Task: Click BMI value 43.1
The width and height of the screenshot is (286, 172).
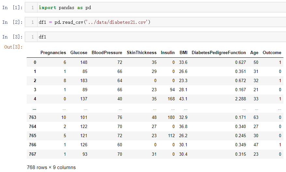Action: pos(183,99)
